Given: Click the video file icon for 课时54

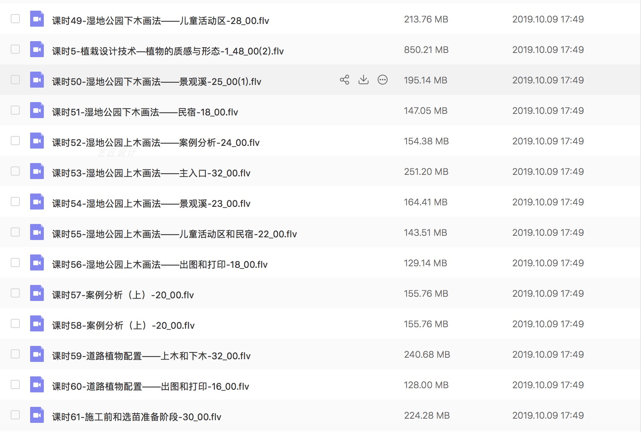Looking at the screenshot, I should tap(37, 202).
